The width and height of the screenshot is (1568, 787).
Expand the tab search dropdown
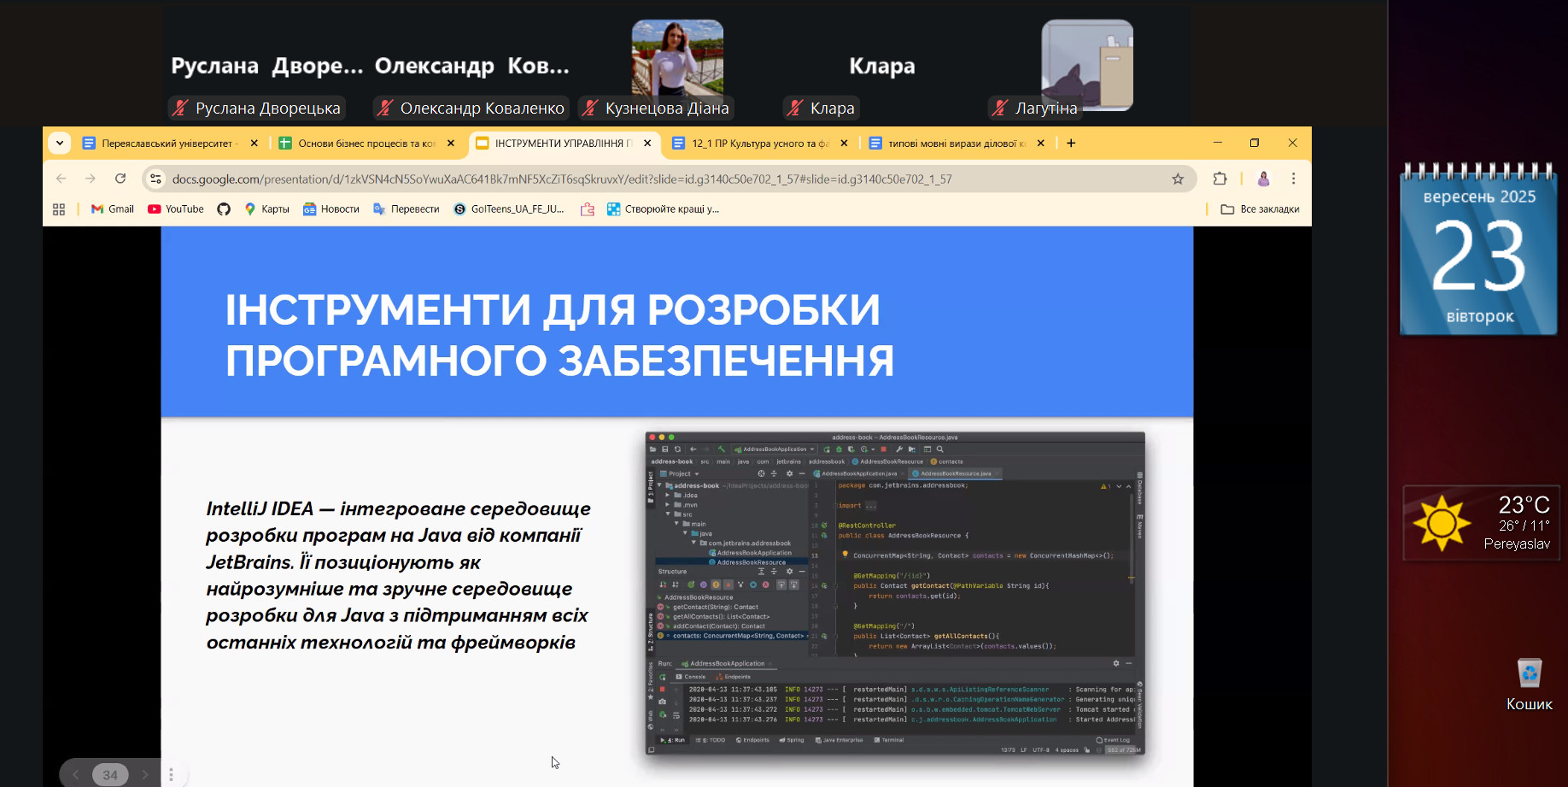[x=60, y=143]
